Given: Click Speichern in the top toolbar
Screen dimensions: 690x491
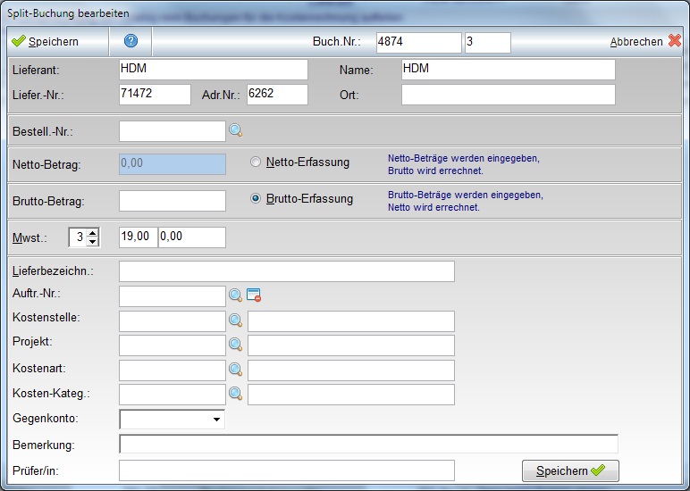Looking at the screenshot, I should coord(46,42).
